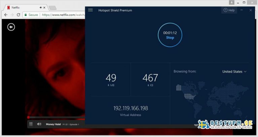Click the 49 MB download counter
This screenshot has height=137, width=258.
click(111, 79)
